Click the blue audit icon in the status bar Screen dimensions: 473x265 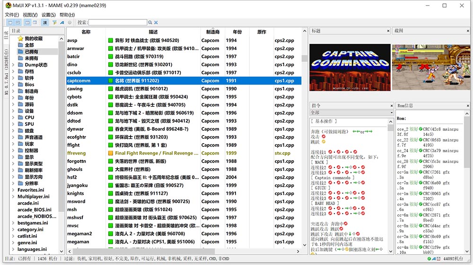point(434,259)
